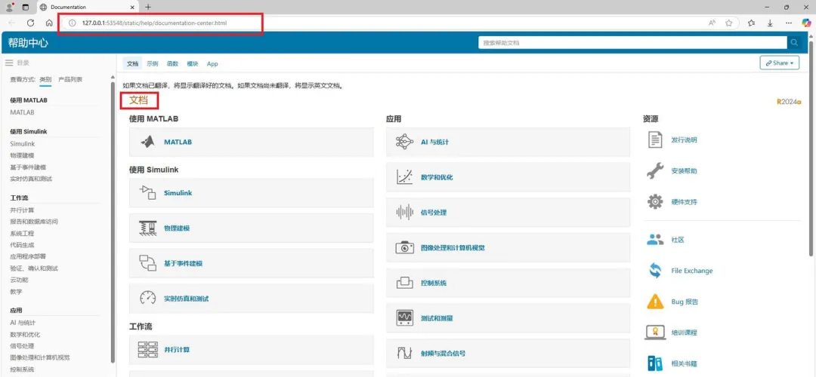This screenshot has height=377, width=816.
Task: Open the 数学和优化 chart icon
Action: 404,177
